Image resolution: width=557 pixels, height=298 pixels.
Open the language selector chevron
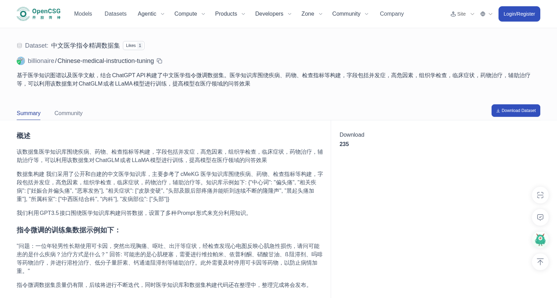click(x=491, y=14)
